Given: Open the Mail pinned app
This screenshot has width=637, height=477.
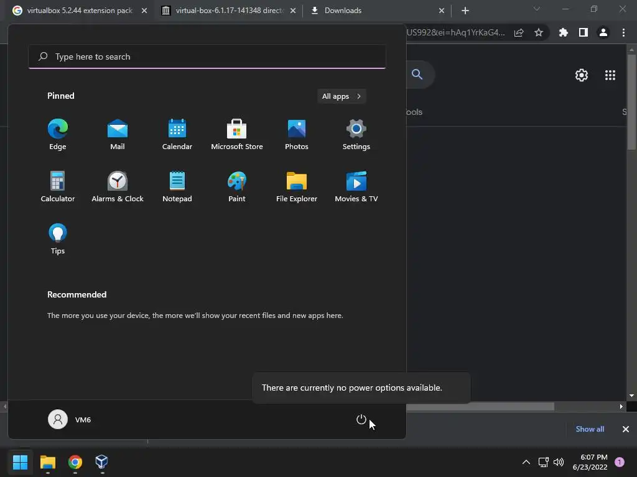Looking at the screenshot, I should [x=118, y=135].
